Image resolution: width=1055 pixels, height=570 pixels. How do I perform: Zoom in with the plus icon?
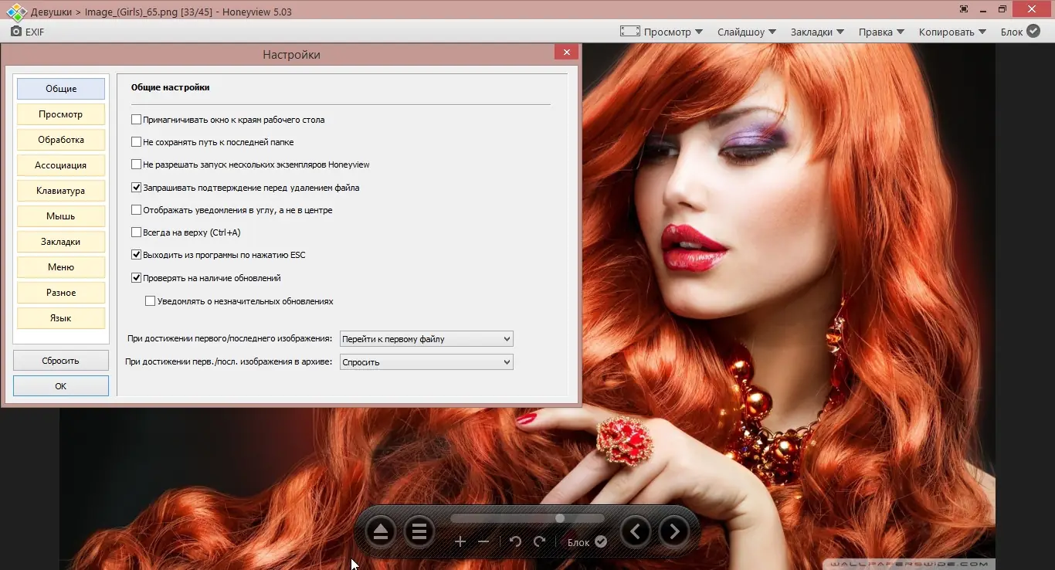(460, 541)
